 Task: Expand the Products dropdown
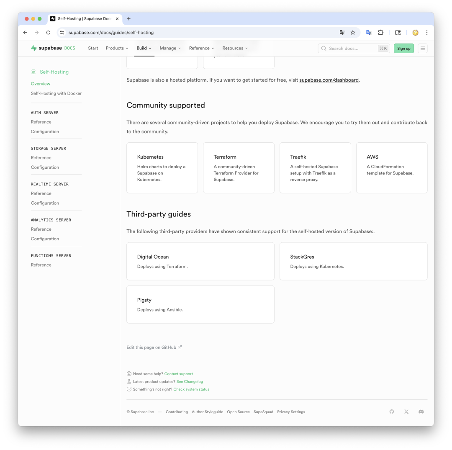pyautogui.click(x=117, y=48)
